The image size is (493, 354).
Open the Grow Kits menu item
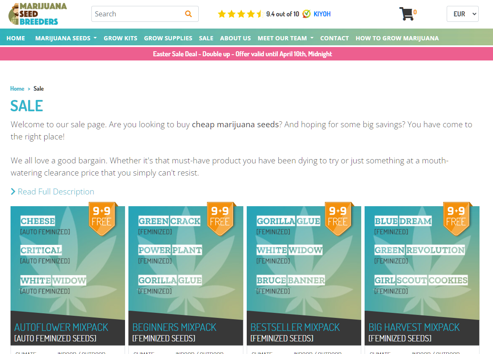click(x=120, y=38)
